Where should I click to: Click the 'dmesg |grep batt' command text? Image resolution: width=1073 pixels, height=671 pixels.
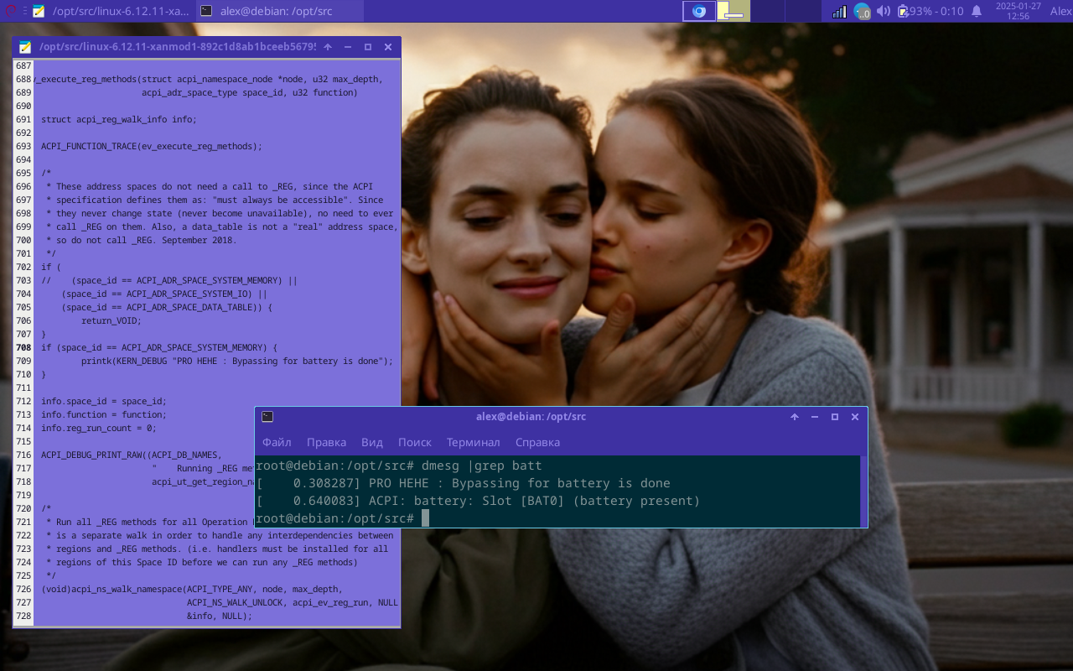(482, 466)
